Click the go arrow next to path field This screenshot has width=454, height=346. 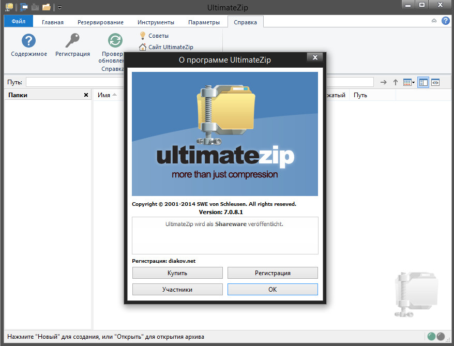383,82
